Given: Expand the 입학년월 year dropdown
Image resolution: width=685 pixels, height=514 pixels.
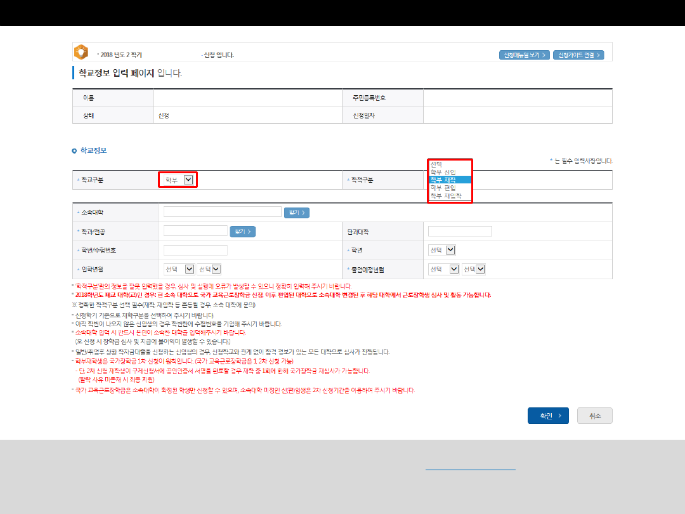Looking at the screenshot, I should point(179,269).
